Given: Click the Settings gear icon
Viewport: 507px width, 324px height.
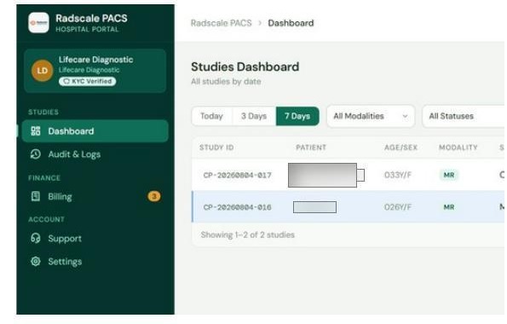Looking at the screenshot, I should tap(36, 261).
